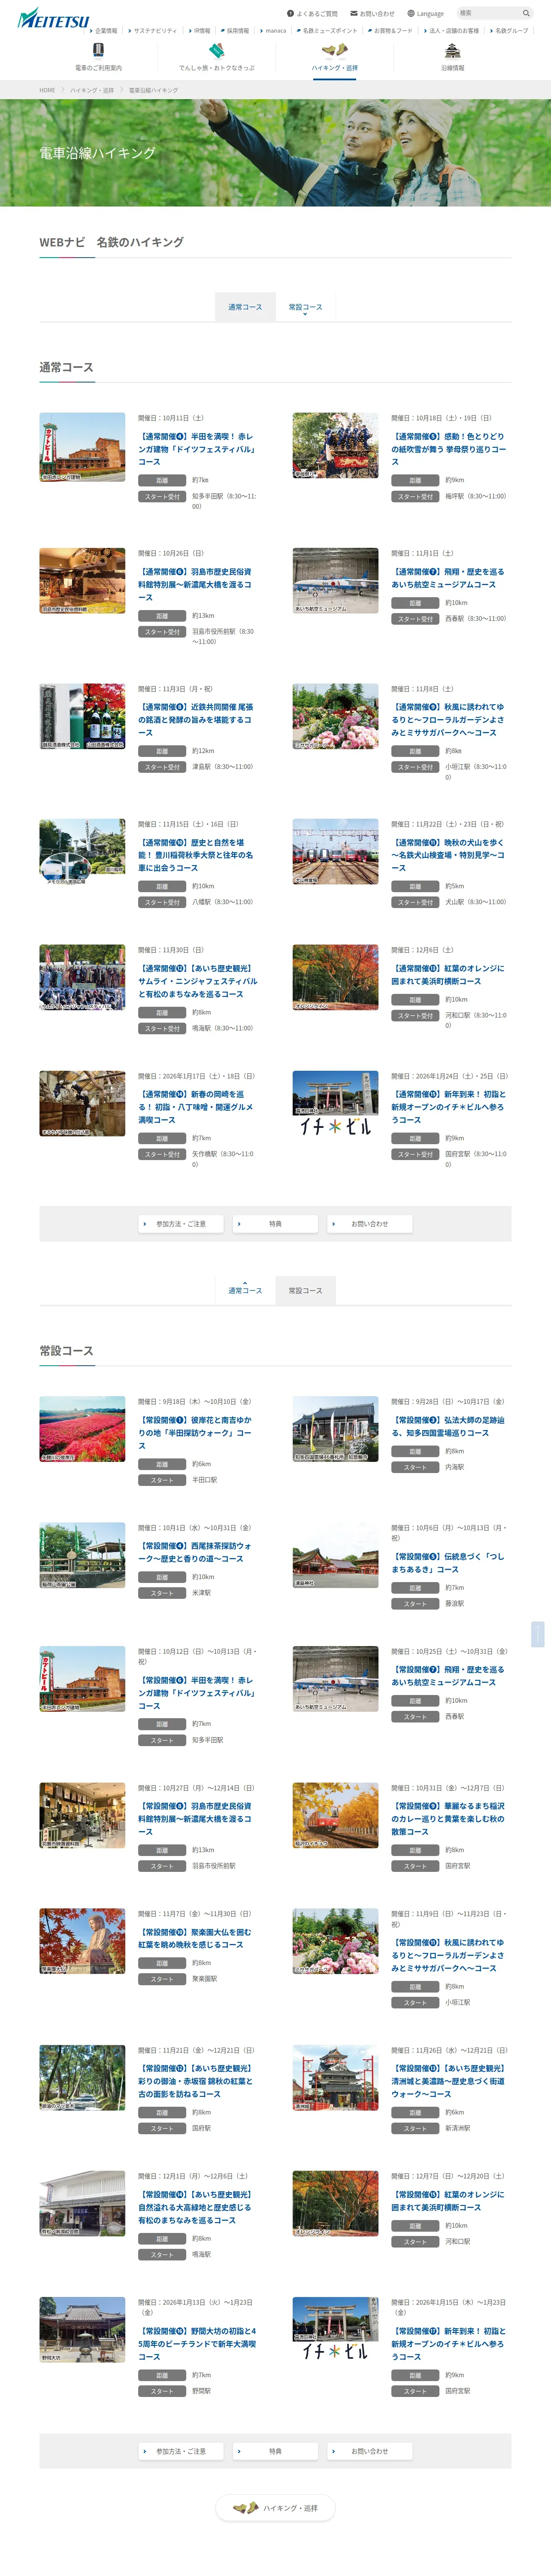This screenshot has height=2576, width=551.
Task: Open permanent course 彩りの御油・赤坂宿
Action: tap(197, 2080)
